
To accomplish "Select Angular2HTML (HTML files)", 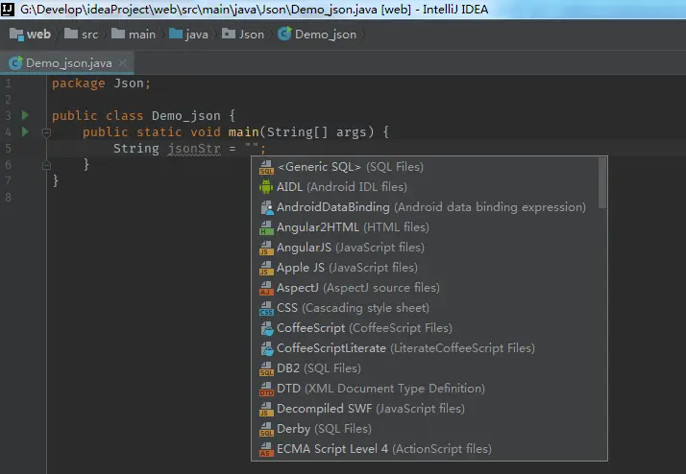I will [425, 227].
